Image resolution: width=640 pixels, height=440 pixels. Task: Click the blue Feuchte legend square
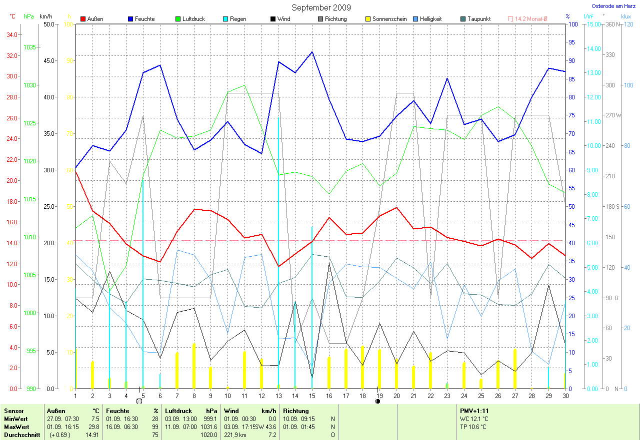pyautogui.click(x=130, y=19)
